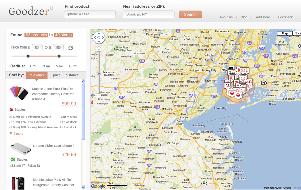Click the map zoom slider handle
The image size is (301, 190).
click(99, 74)
